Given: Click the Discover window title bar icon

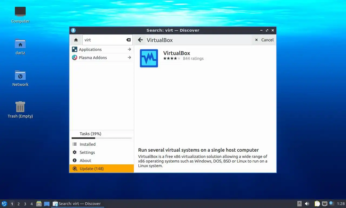Looking at the screenshot, I should pos(73,30).
